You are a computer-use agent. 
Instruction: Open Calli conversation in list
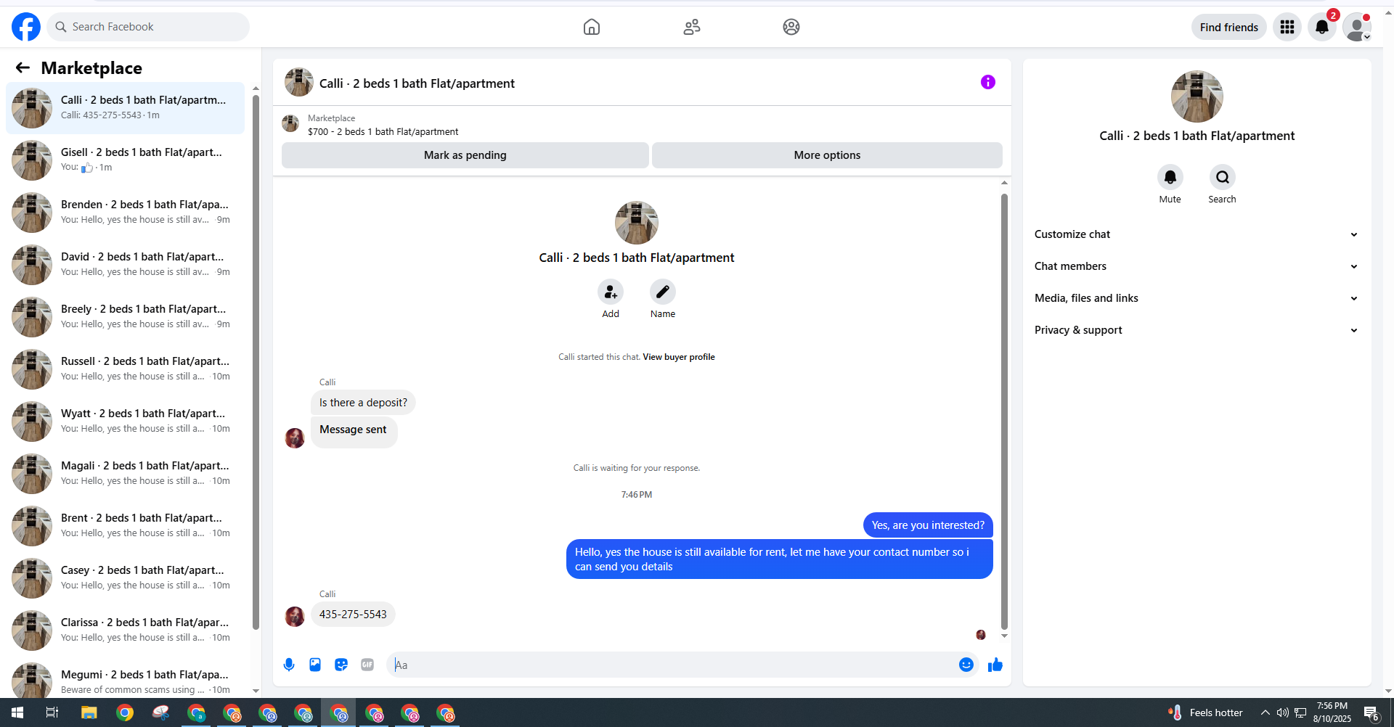(126, 108)
